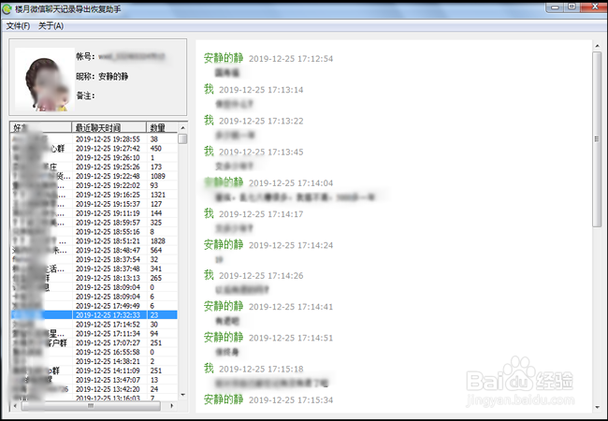Sort by 数量 column header
This screenshot has height=421, width=608.
click(x=162, y=127)
